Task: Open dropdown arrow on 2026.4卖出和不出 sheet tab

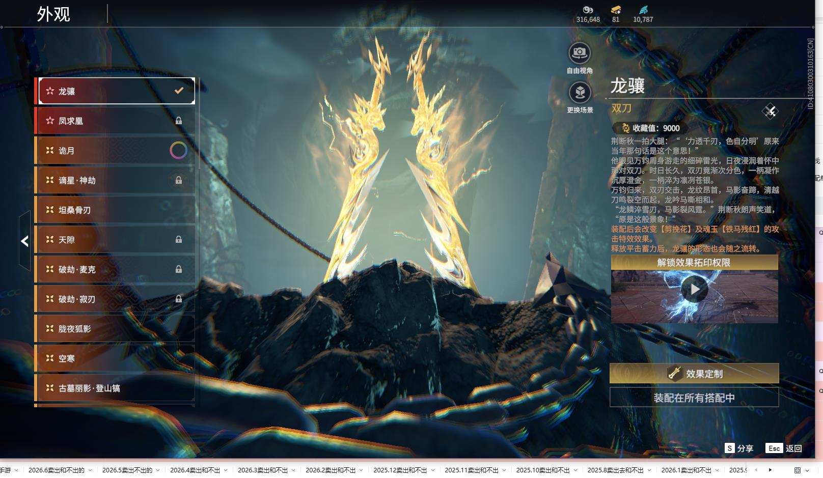Action: (226, 470)
